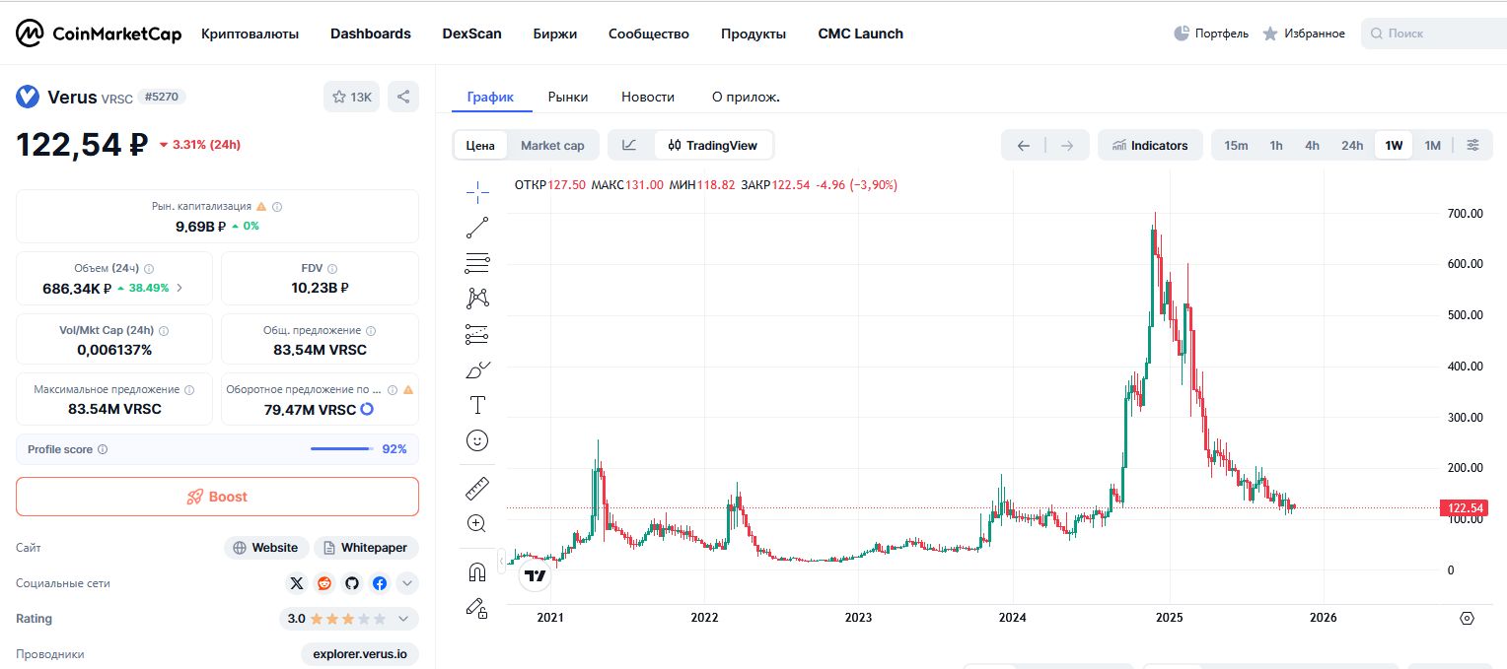Open the Биржи menu item

[x=554, y=33]
